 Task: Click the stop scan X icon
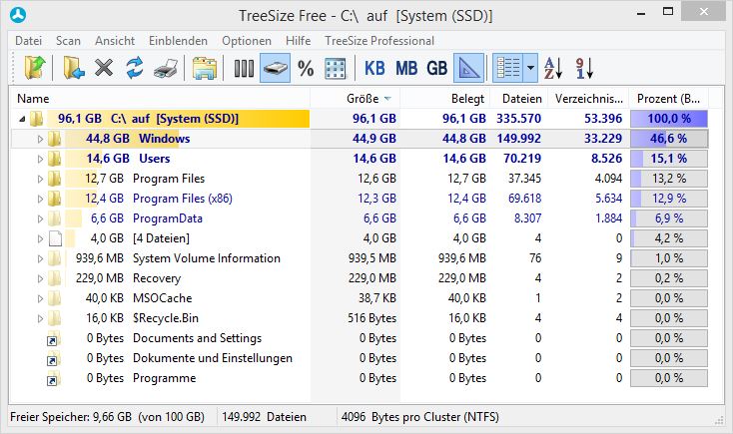104,68
